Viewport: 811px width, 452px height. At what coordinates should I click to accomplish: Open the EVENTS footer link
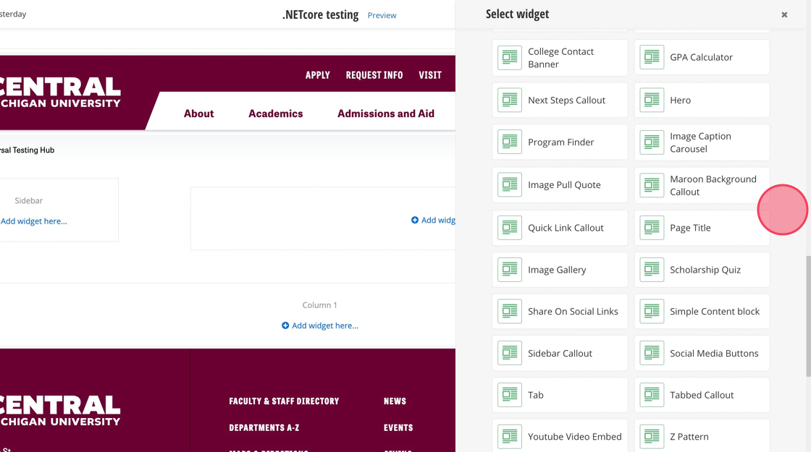(398, 427)
